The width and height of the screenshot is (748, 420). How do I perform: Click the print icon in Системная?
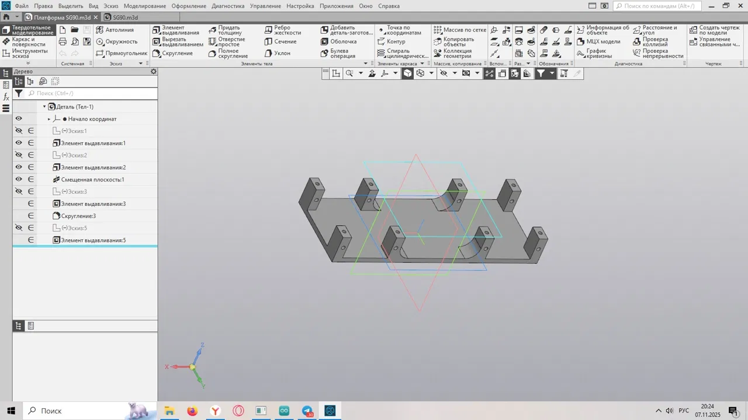tap(63, 41)
